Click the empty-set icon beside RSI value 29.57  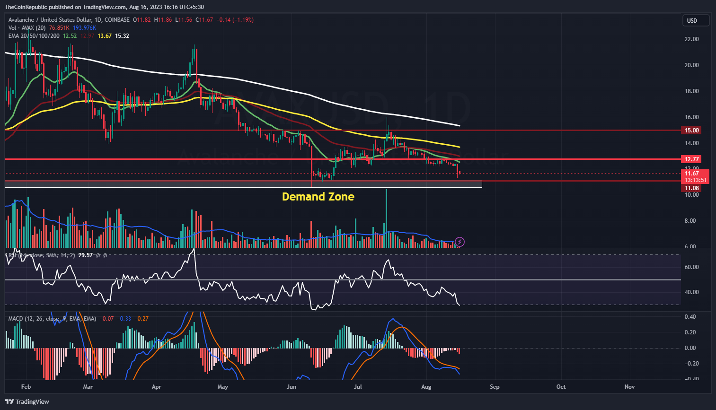[98, 255]
